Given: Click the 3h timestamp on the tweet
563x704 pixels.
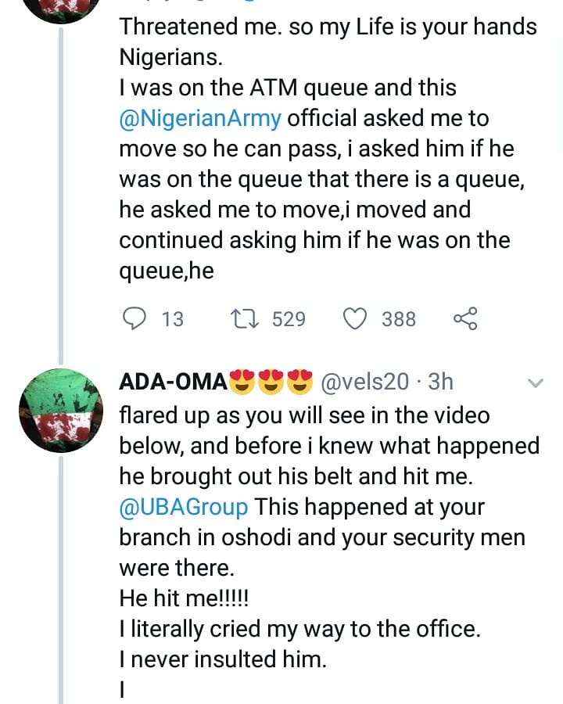Looking at the screenshot, I should (x=441, y=382).
